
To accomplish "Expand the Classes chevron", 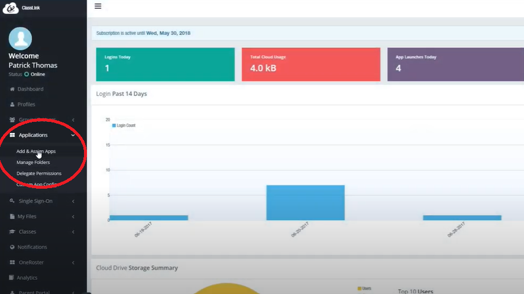I will coord(73,232).
